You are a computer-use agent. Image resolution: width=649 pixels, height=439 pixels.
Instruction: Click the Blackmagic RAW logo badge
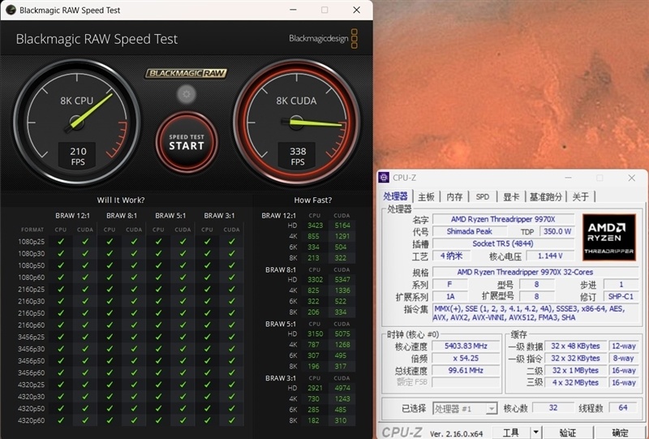[x=187, y=73]
